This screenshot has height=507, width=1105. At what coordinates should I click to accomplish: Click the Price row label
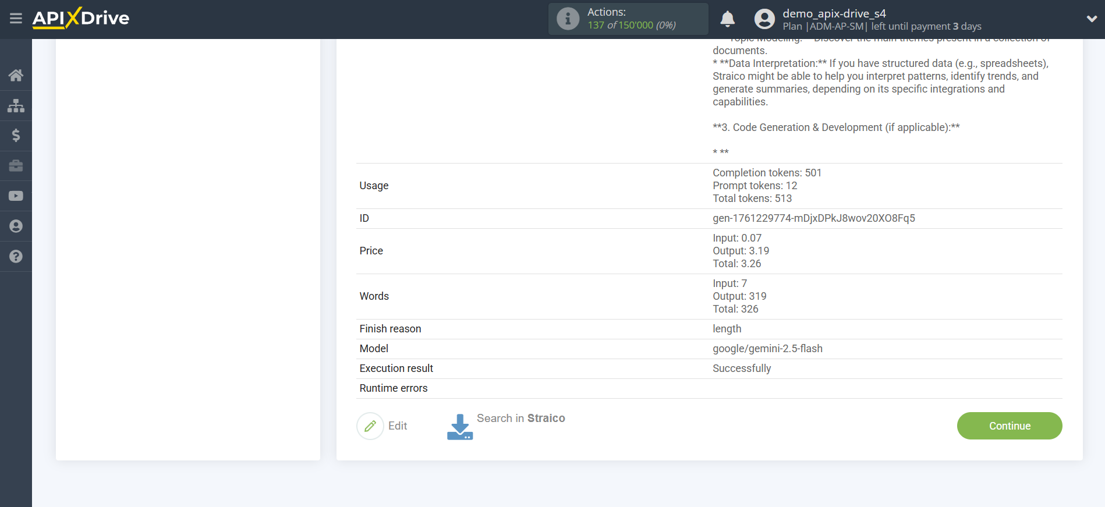click(x=371, y=251)
